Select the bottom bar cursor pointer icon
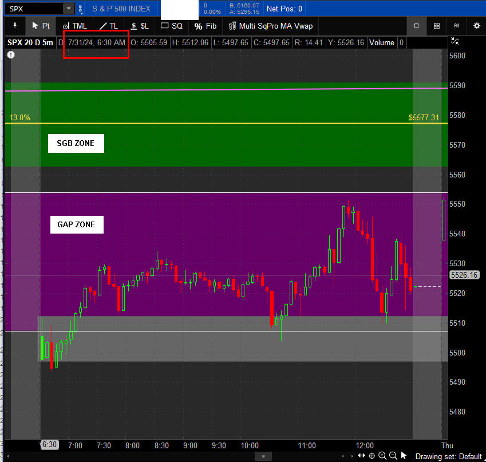The height and width of the screenshot is (462, 486). point(403,456)
